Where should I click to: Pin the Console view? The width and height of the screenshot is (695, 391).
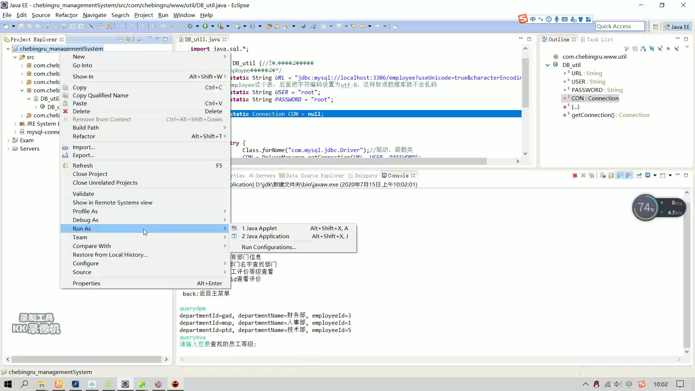(639, 176)
